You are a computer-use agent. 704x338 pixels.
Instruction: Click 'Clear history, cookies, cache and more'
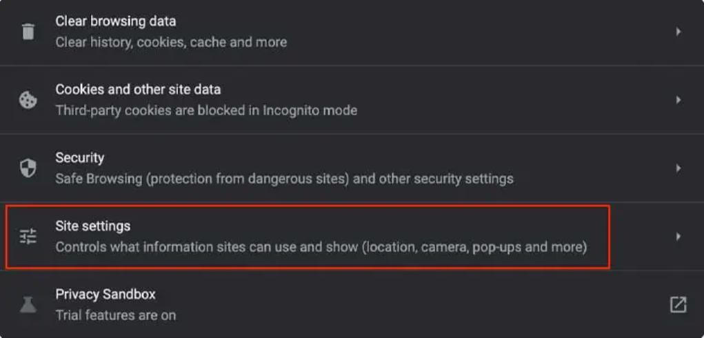[x=171, y=42]
